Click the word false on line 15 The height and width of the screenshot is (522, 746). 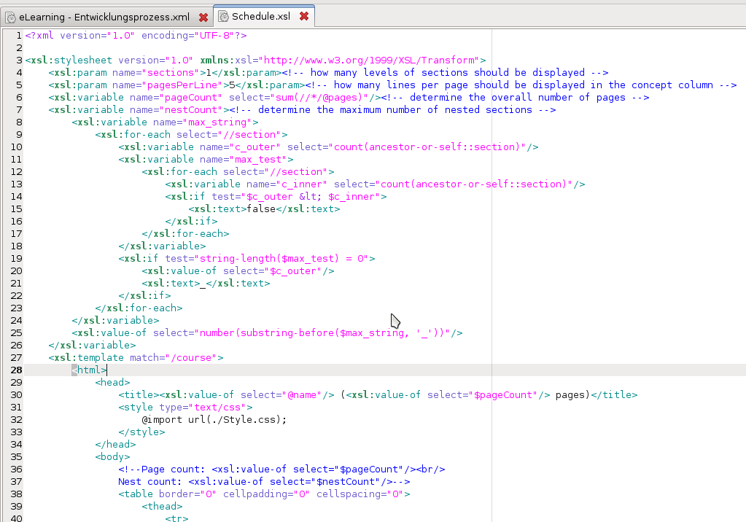[x=261, y=209]
